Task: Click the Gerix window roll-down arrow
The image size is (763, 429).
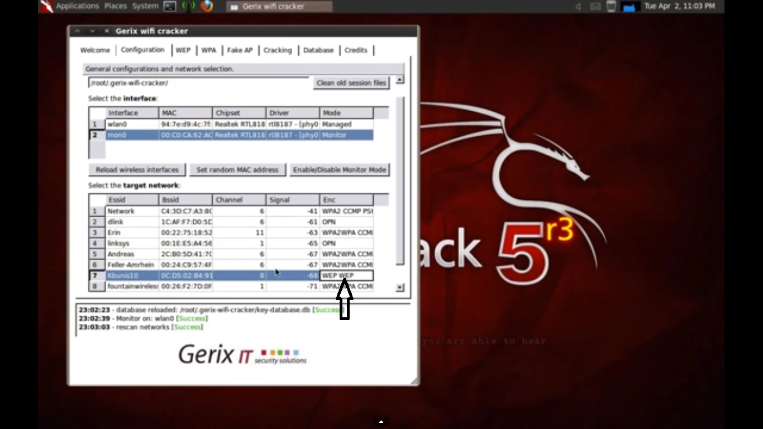Action: point(92,31)
